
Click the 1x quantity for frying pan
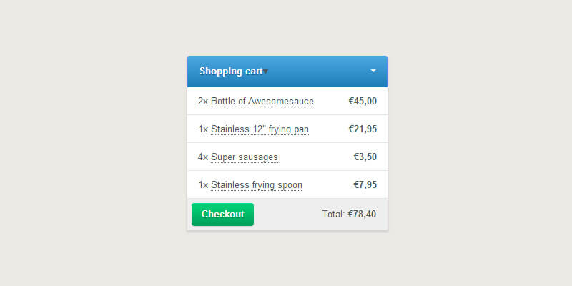tap(202, 129)
